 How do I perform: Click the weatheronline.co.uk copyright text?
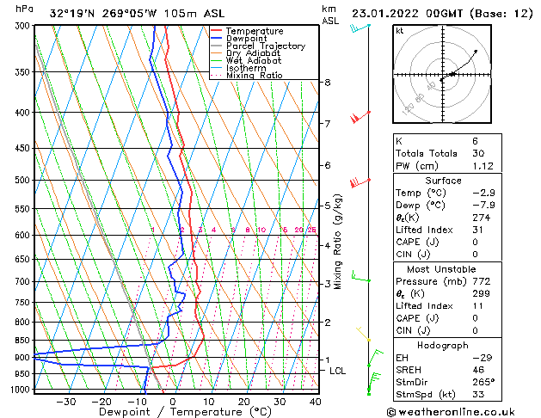451,412
